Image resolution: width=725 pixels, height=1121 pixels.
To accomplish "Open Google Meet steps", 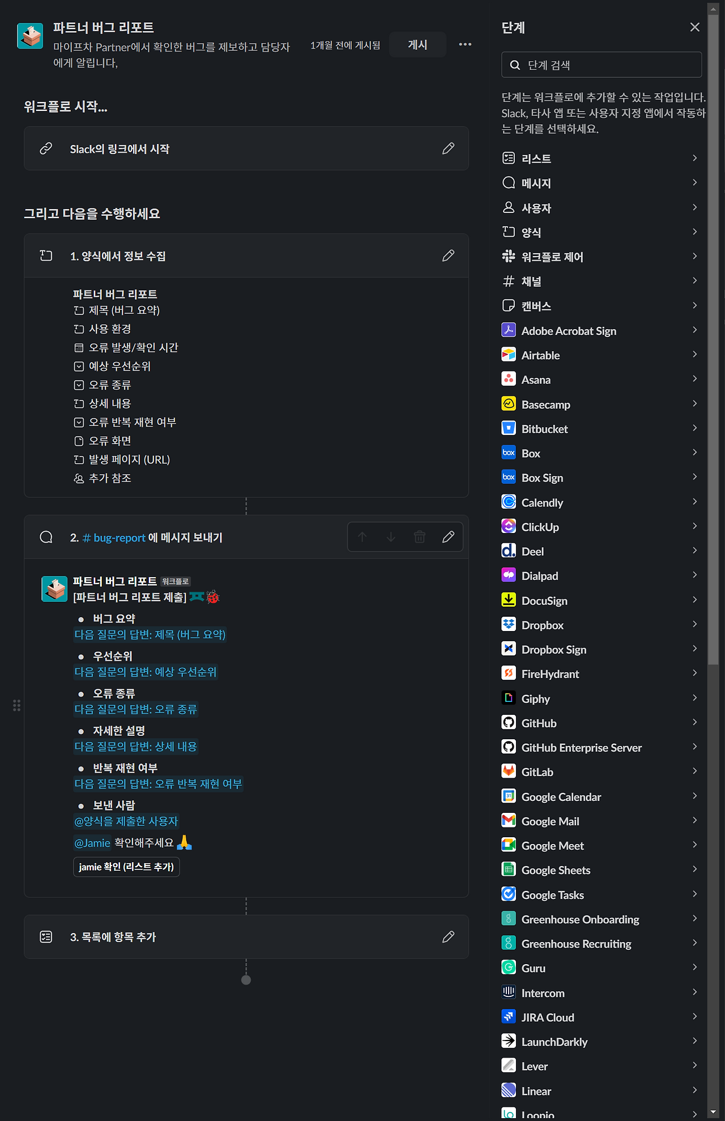I will [602, 845].
